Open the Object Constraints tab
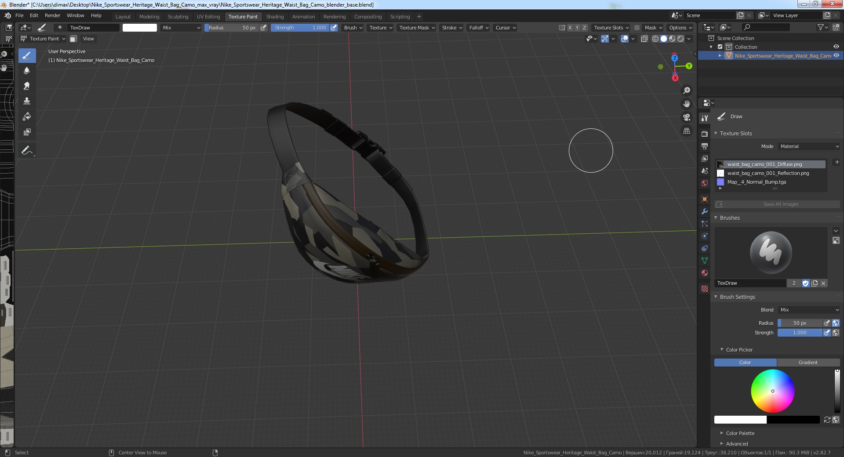The width and height of the screenshot is (844, 457). (x=705, y=248)
